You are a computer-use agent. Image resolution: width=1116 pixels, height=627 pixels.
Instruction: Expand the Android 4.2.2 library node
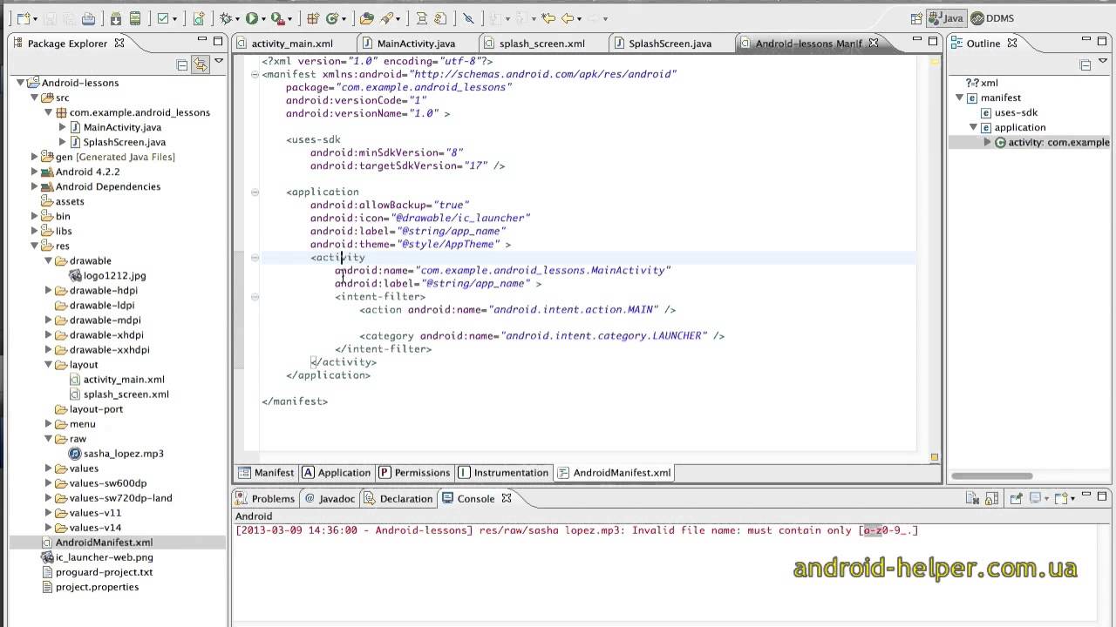pos(35,172)
